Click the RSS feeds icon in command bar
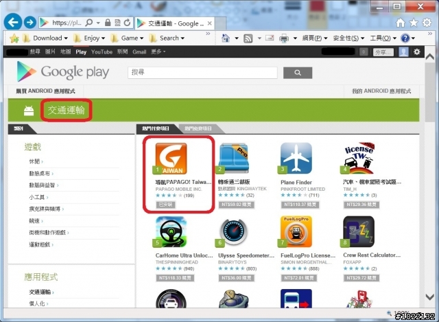Screen dimensions: 439x322 coord(248,38)
